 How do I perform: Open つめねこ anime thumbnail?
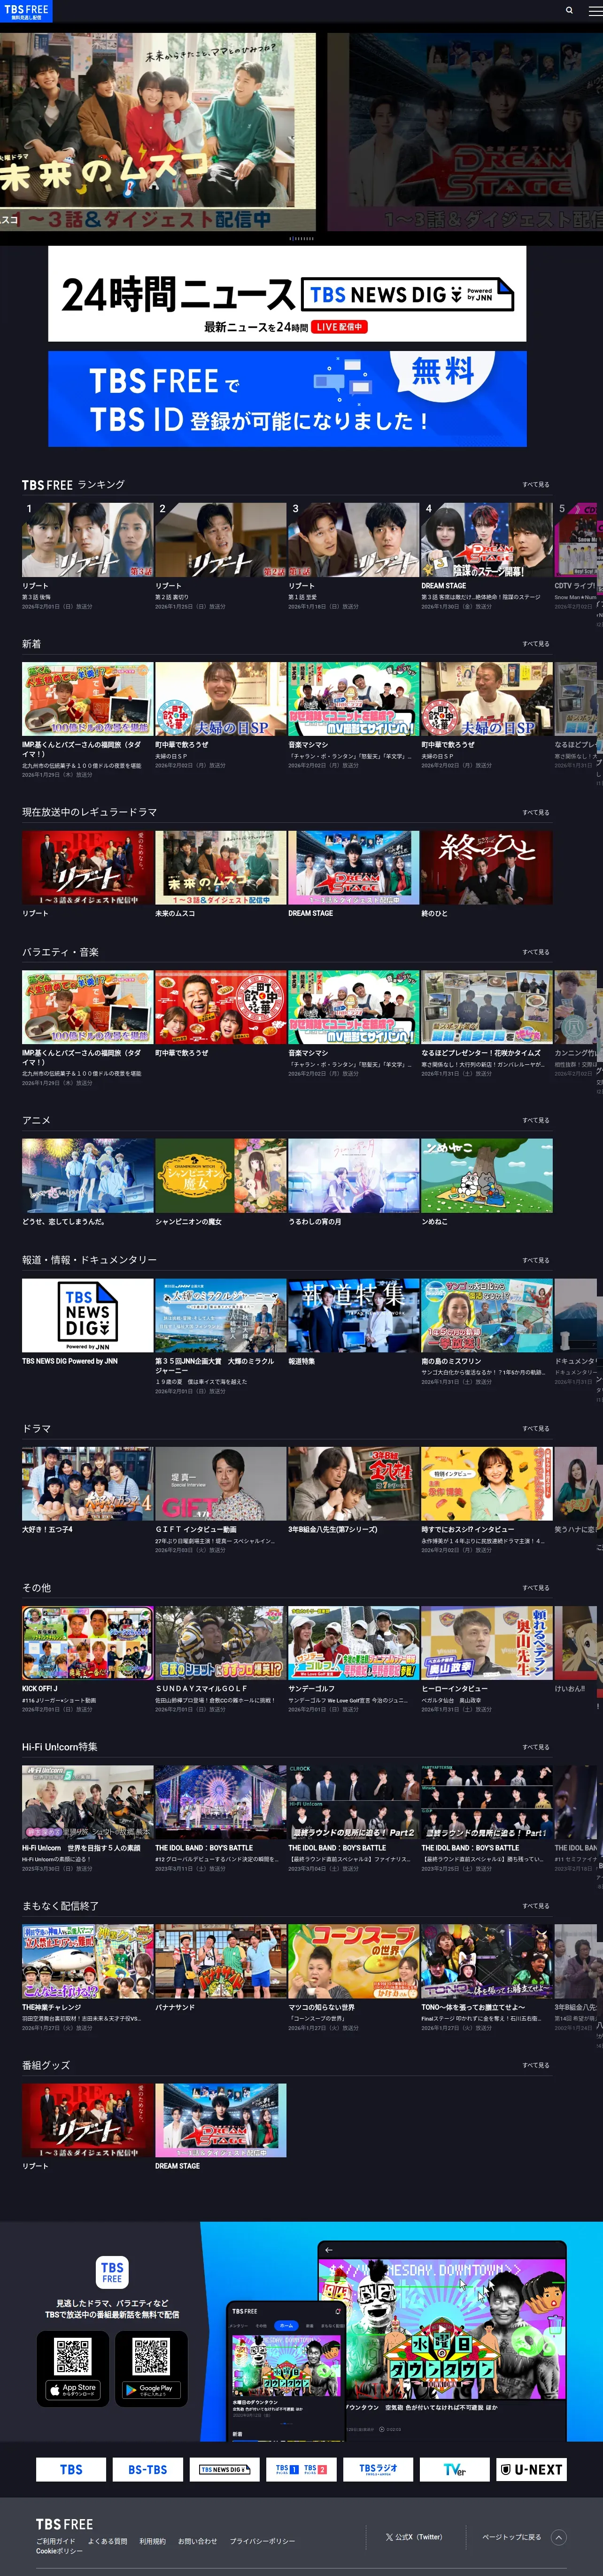pyautogui.click(x=486, y=1175)
